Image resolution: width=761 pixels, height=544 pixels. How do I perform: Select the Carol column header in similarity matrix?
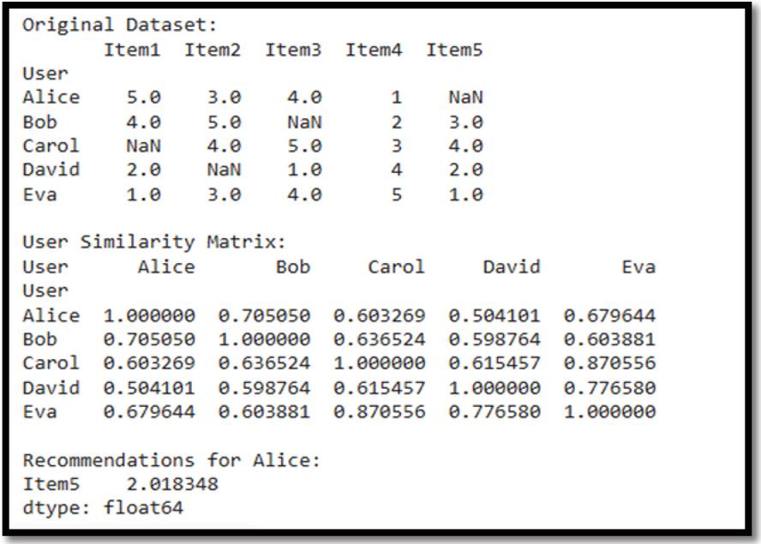(396, 266)
